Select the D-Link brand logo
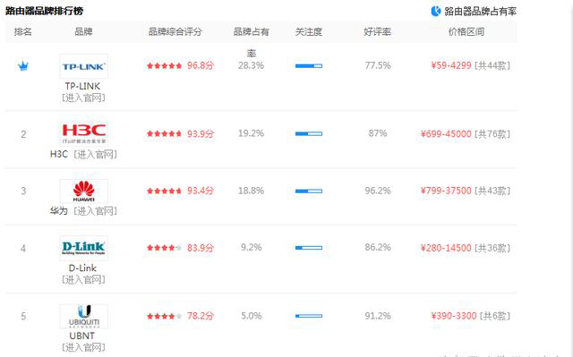 click(83, 248)
